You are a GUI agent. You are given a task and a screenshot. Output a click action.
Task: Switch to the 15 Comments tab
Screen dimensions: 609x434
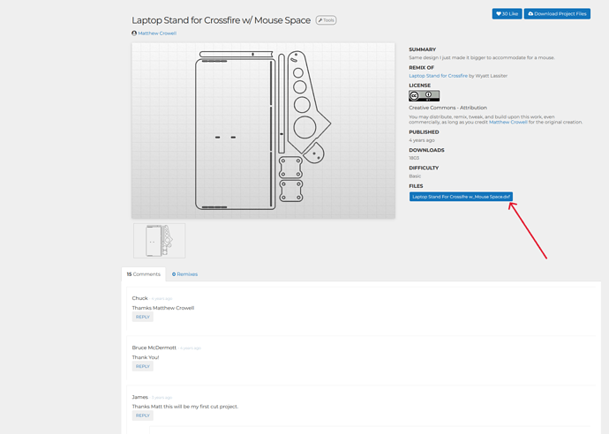[x=143, y=274]
